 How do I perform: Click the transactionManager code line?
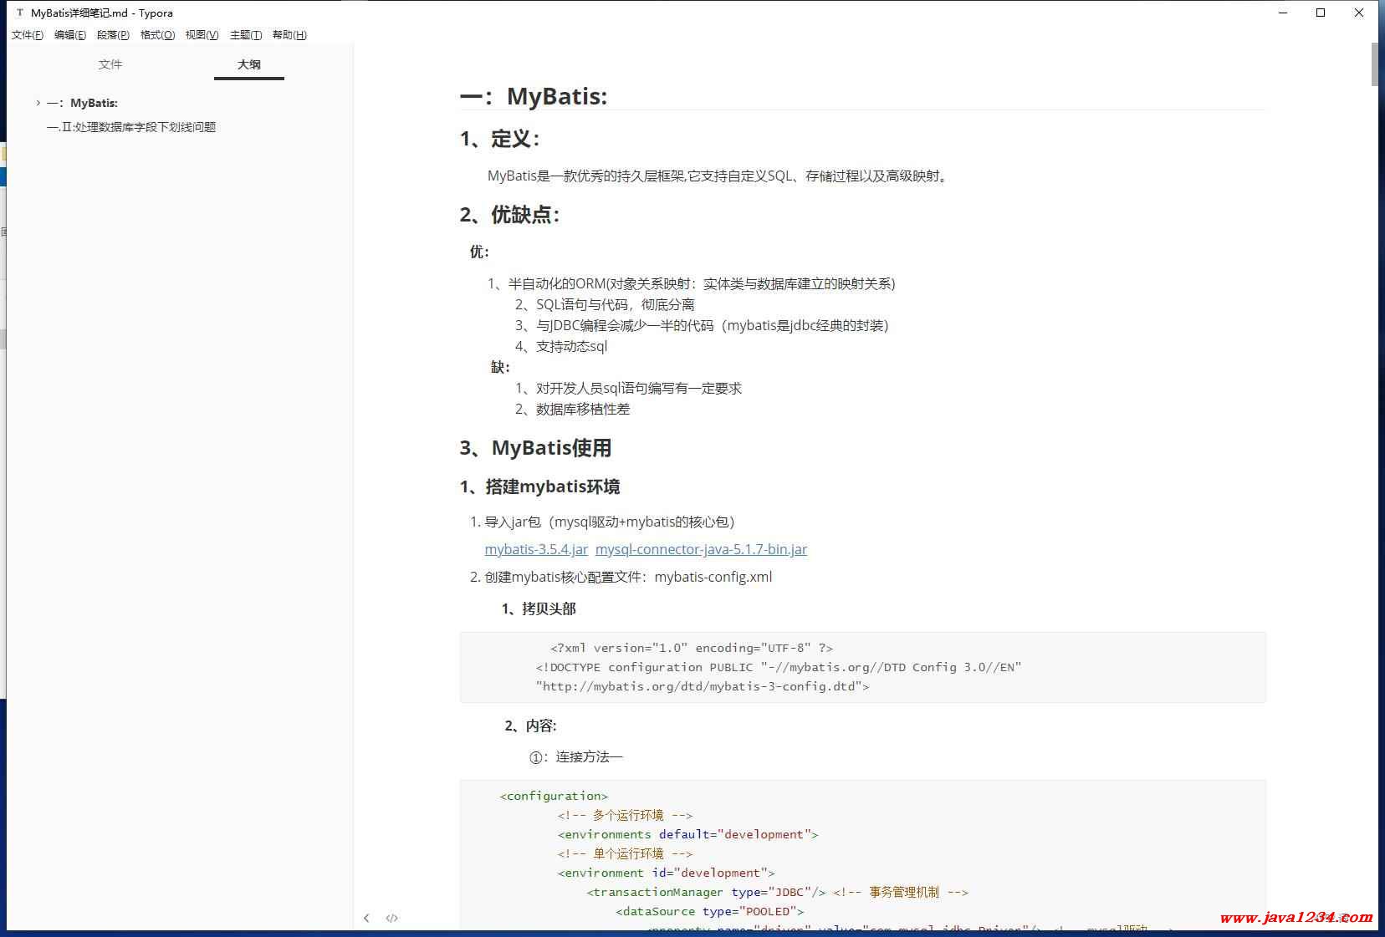(777, 892)
